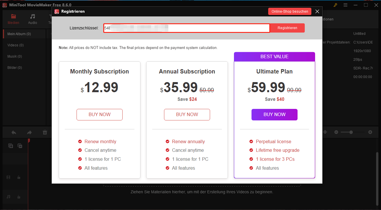
Task: Click the crossed-out 59.99 annual original price
Action: [207, 90]
